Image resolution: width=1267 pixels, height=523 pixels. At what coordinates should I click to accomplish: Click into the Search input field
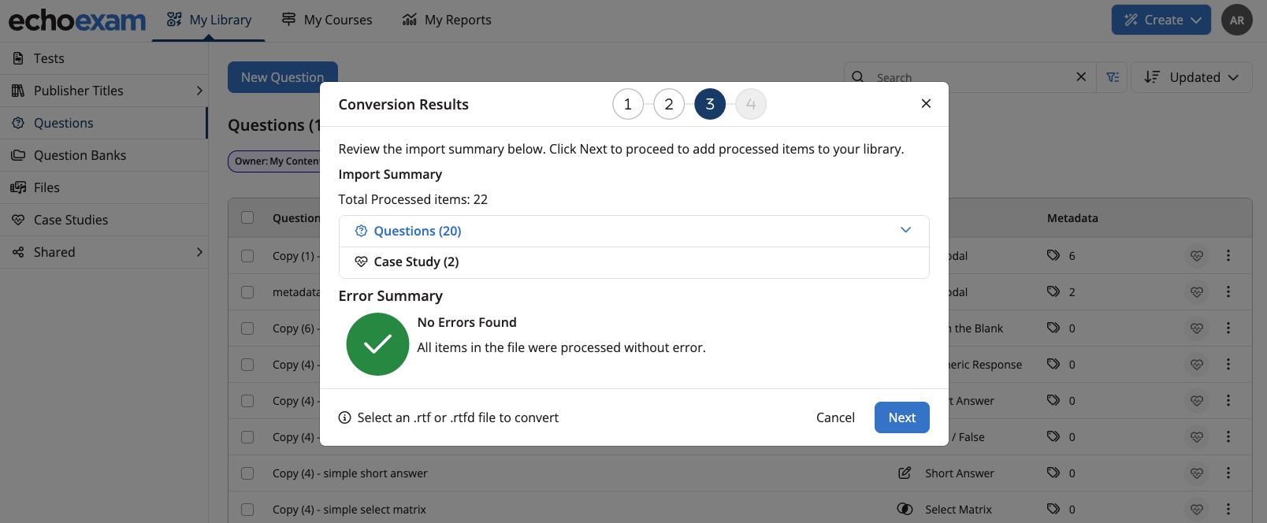[x=971, y=77]
